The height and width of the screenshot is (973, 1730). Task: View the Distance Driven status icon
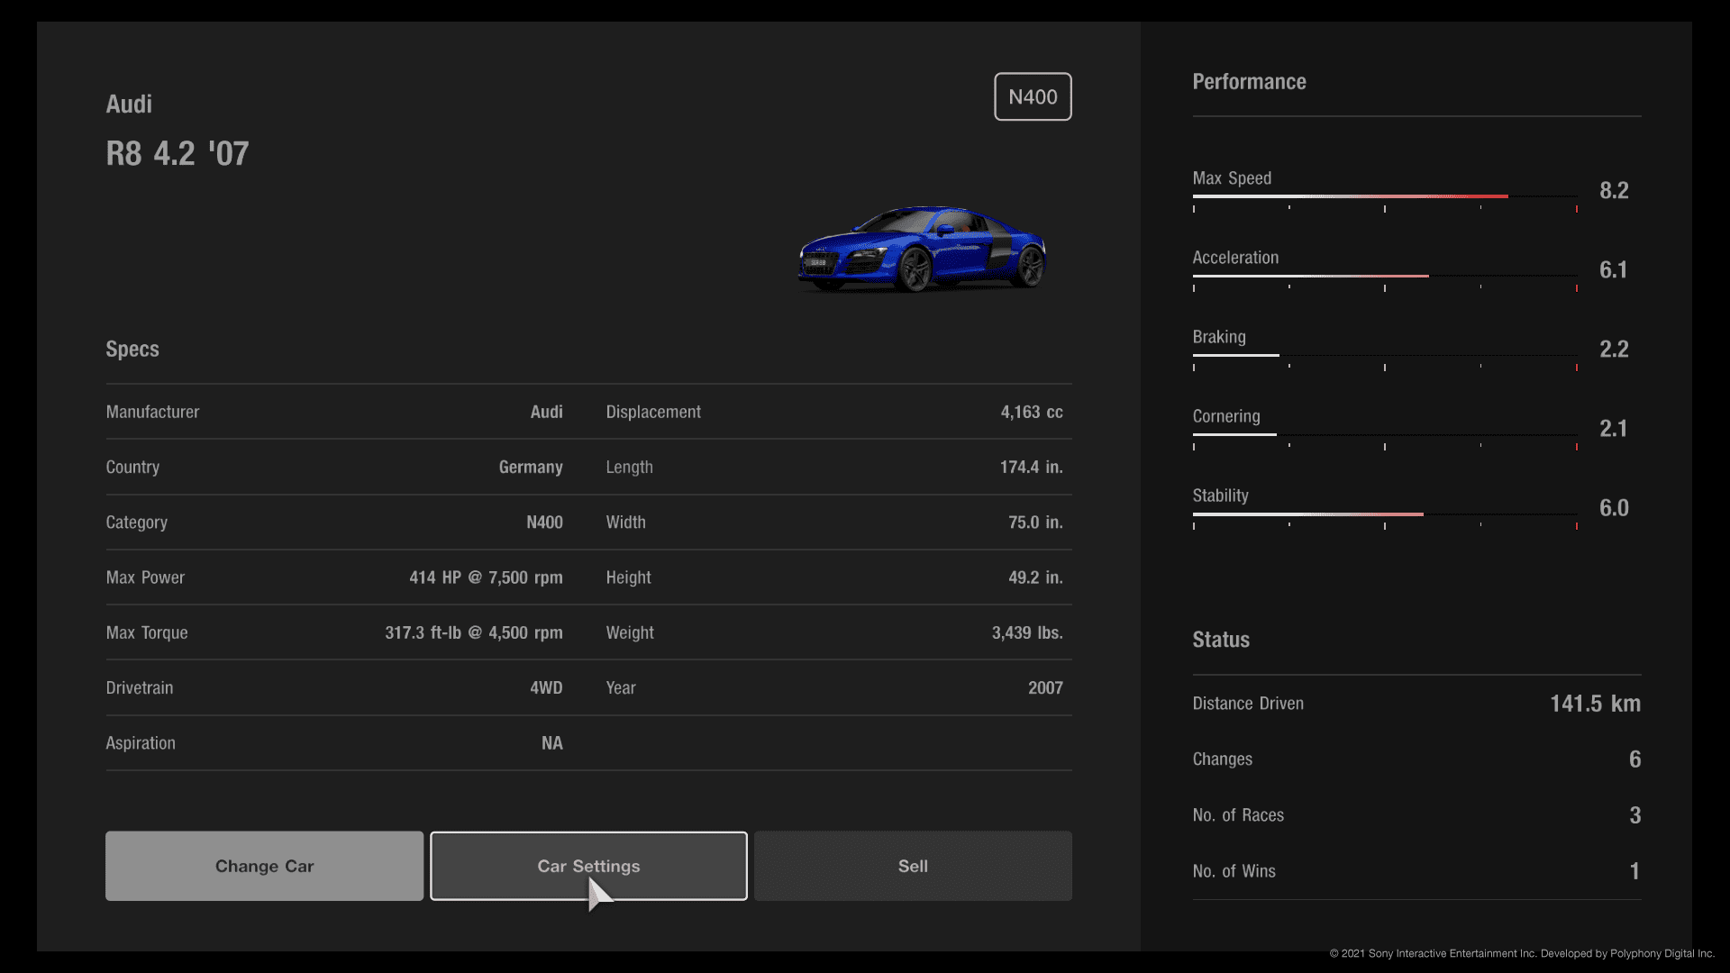pos(1248,702)
